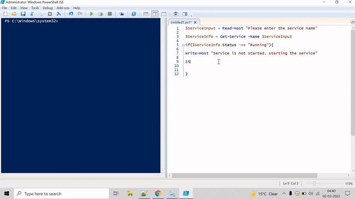355x199 pixels.
Task: Run the script with the green play icon
Action: click(x=92, y=14)
